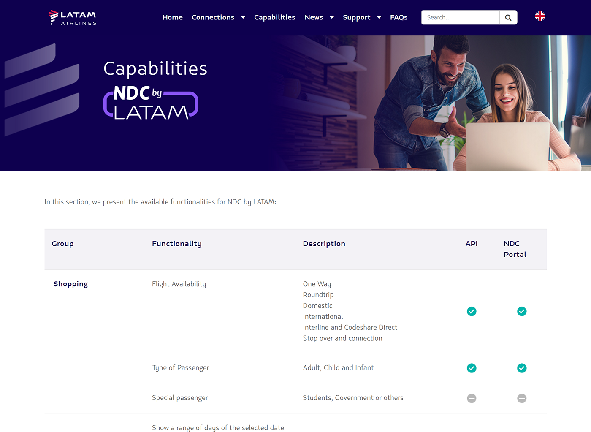Expand the Connections dropdown arrow
Image resolution: width=591 pixels, height=432 pixels.
[243, 17]
